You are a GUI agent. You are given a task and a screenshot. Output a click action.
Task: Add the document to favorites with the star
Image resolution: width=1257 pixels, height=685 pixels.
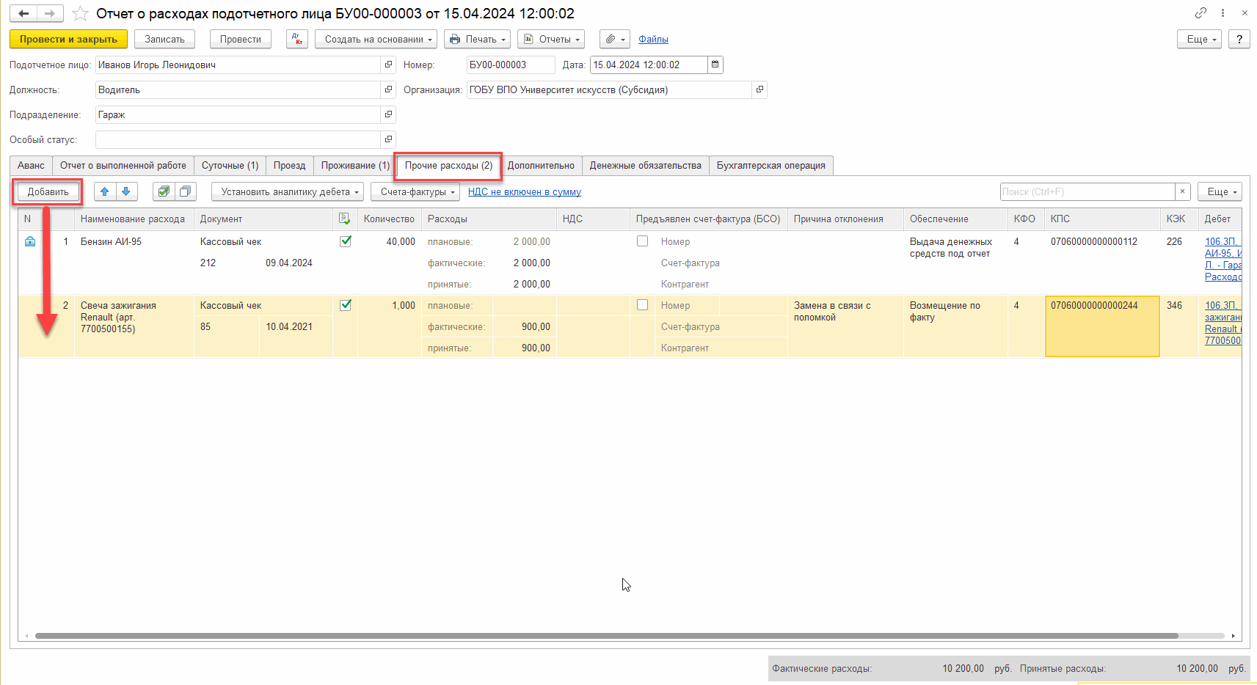tap(80, 14)
